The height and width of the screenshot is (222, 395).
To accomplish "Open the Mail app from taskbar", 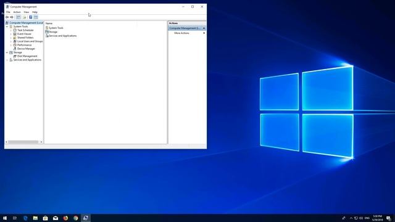I will (x=56, y=218).
